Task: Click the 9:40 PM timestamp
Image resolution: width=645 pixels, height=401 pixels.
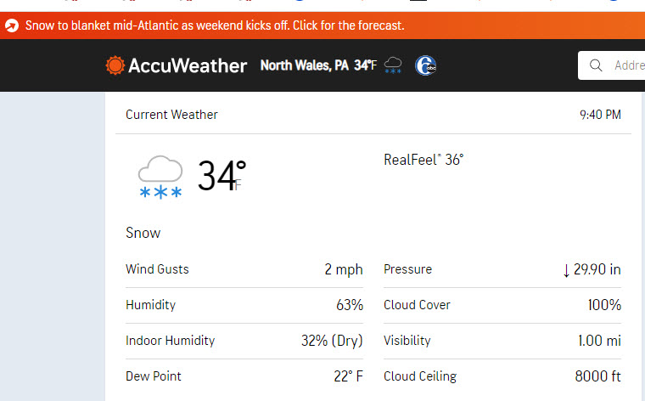Action: [600, 115]
